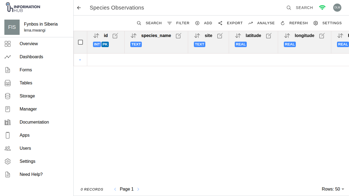Open Dashboards in the sidebar
Image resolution: width=349 pixels, height=196 pixels.
[37, 57]
